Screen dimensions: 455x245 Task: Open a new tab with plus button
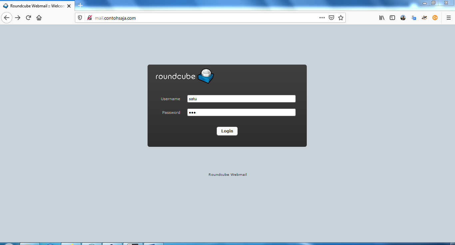[x=80, y=5]
